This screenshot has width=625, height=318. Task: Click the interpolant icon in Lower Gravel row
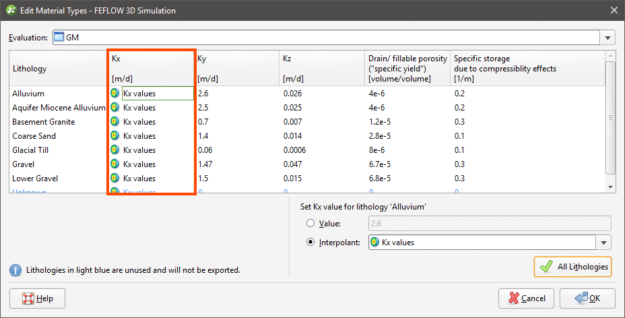tap(114, 179)
